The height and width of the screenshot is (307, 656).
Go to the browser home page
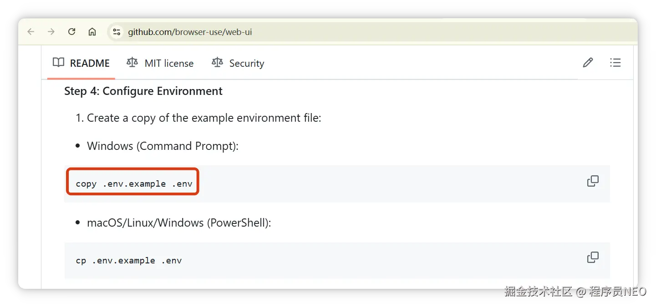coord(92,32)
